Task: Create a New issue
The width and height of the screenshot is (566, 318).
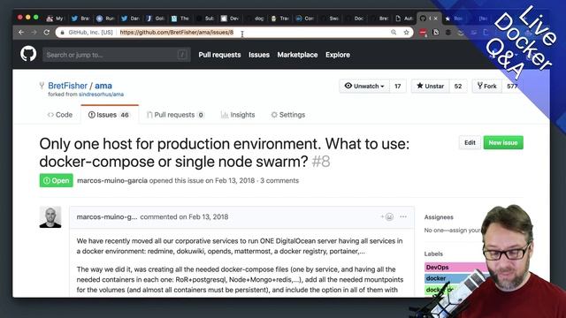Action: [x=503, y=142]
